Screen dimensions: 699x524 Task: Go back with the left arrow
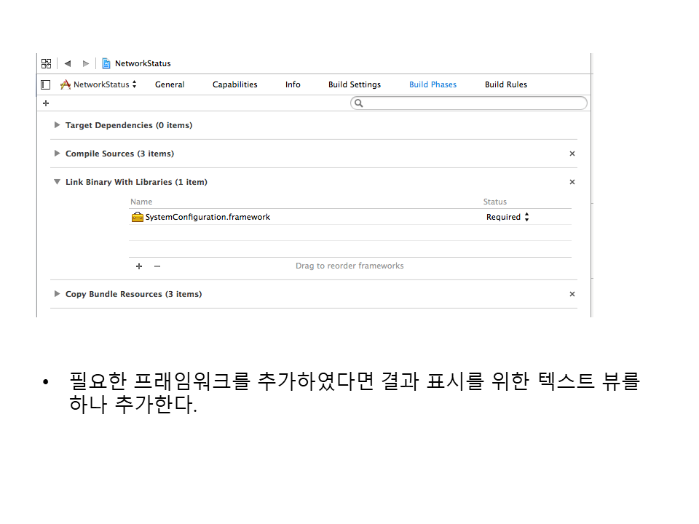click(68, 63)
